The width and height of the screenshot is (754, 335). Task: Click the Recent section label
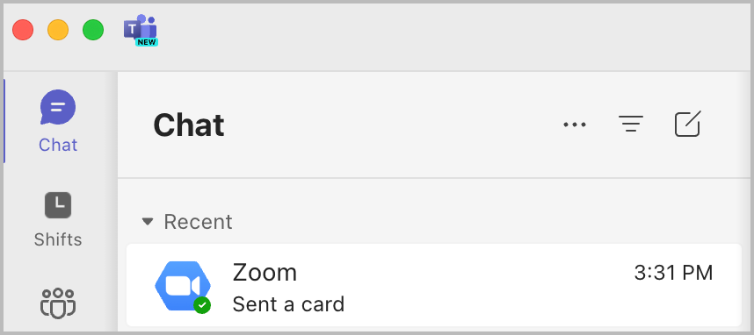pos(198,222)
